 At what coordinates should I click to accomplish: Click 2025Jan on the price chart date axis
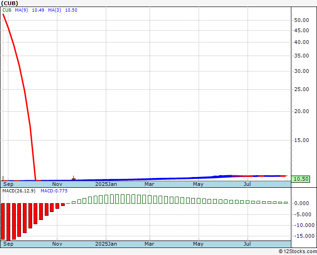click(x=106, y=184)
